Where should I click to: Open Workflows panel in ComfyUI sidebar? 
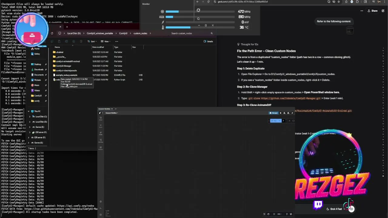click(101, 140)
